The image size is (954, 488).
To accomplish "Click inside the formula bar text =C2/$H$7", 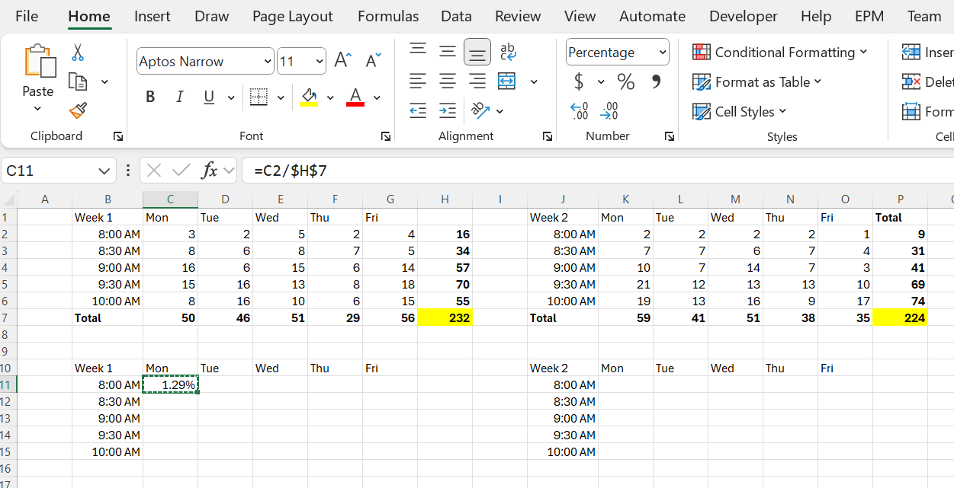I will click(291, 171).
